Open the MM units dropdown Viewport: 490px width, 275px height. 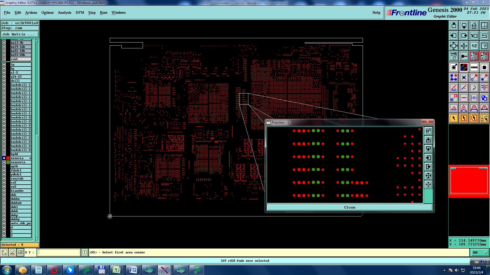pos(480,252)
